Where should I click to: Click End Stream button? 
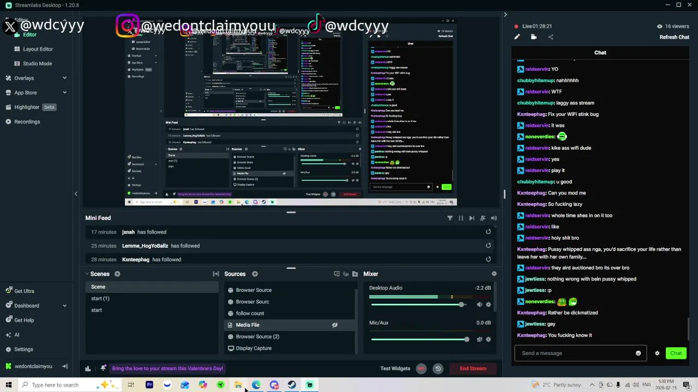pos(473,369)
